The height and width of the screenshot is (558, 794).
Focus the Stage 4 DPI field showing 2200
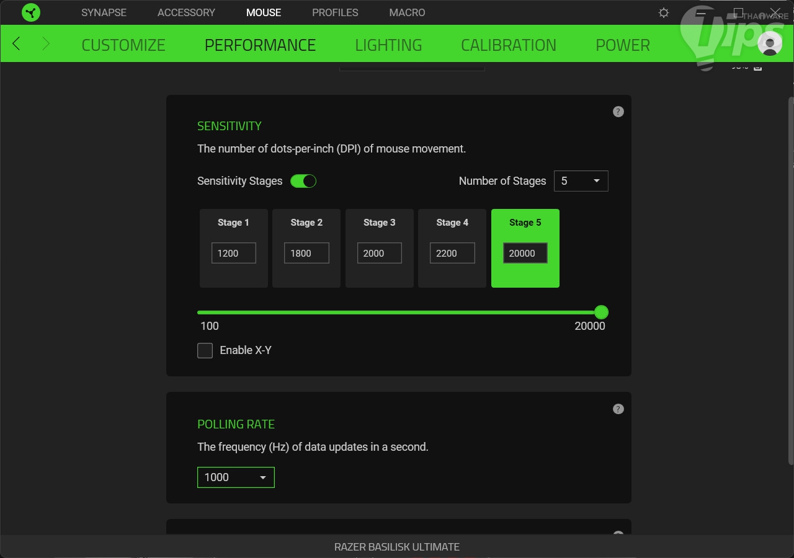tap(452, 253)
